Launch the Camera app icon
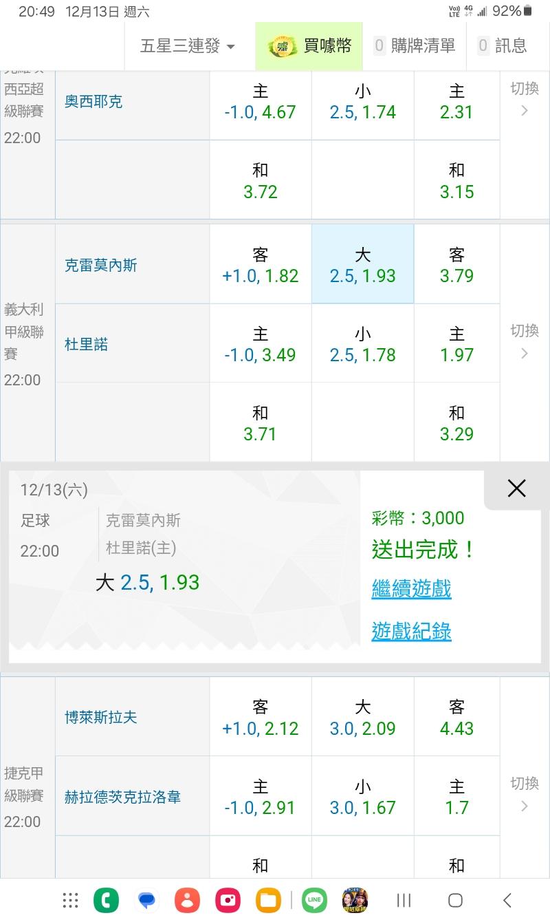Screen dimensions: 550x922 click(x=228, y=900)
